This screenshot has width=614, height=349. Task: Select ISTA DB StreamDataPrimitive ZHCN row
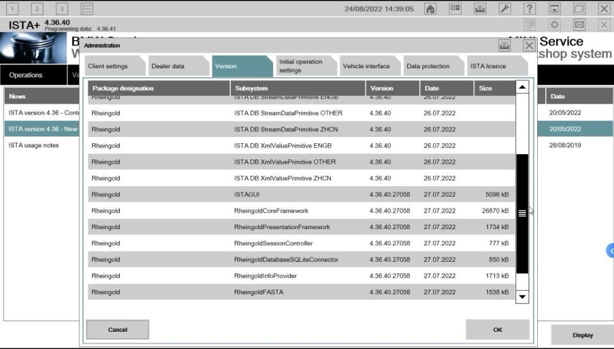pos(301,129)
